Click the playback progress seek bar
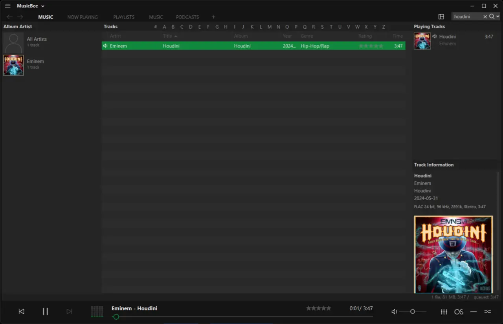503x324 pixels. (x=242, y=317)
